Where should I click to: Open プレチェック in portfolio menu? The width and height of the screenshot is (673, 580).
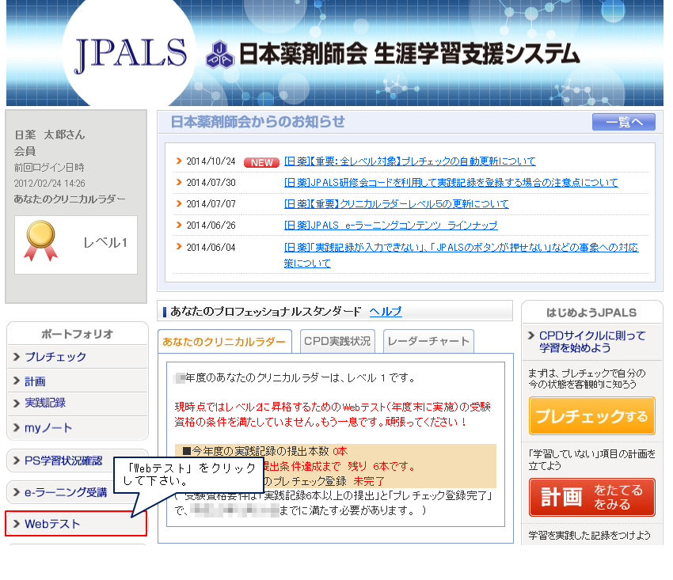(78, 357)
